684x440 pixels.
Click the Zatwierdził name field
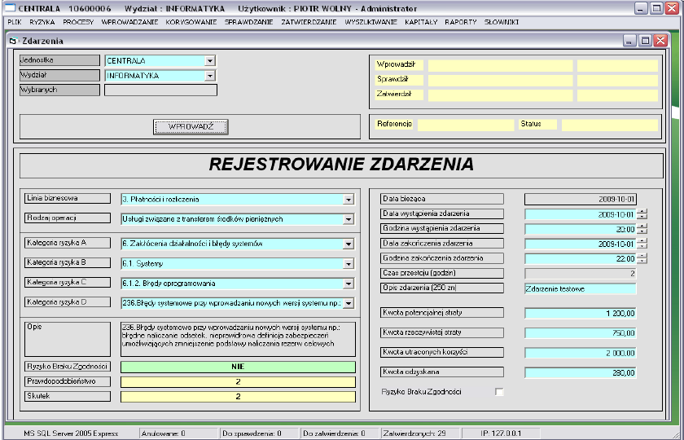tap(500, 95)
